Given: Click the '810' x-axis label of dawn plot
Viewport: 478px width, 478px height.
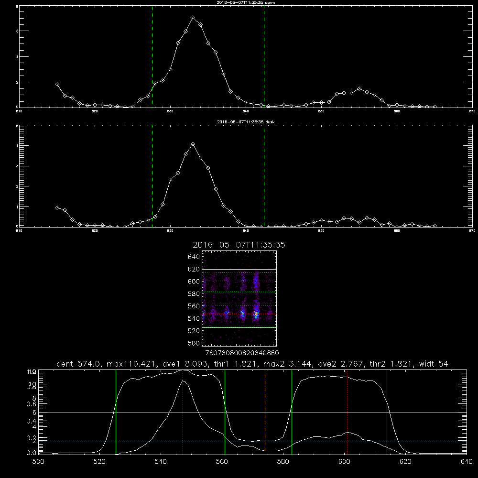Looking at the screenshot, I should click(x=19, y=111).
